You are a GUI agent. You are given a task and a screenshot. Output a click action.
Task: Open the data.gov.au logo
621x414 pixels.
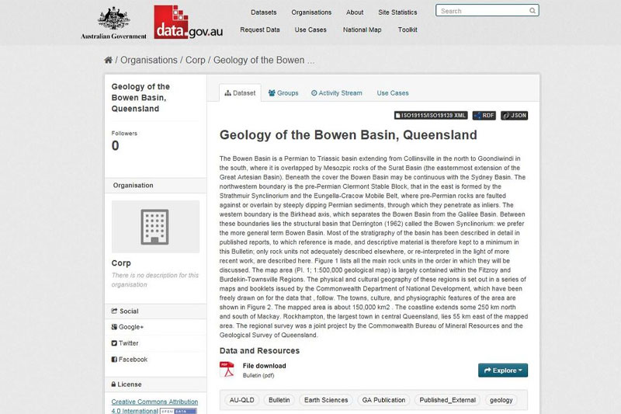[187, 23]
